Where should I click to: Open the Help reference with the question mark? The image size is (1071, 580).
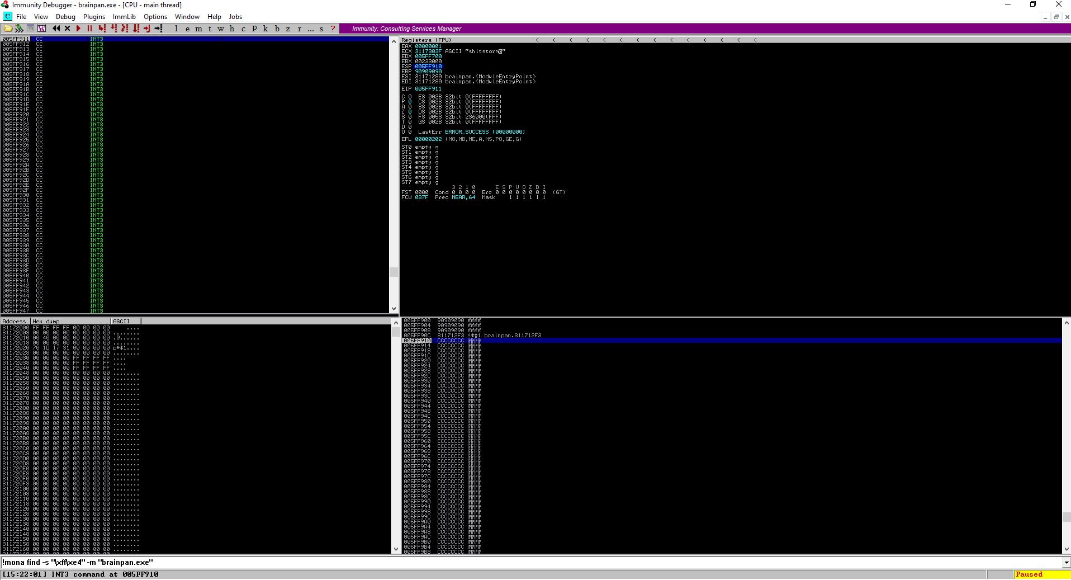pos(333,28)
